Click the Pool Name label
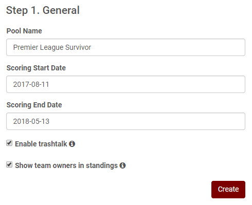Viewport: 252px width, 205px height. pyautogui.click(x=24, y=31)
